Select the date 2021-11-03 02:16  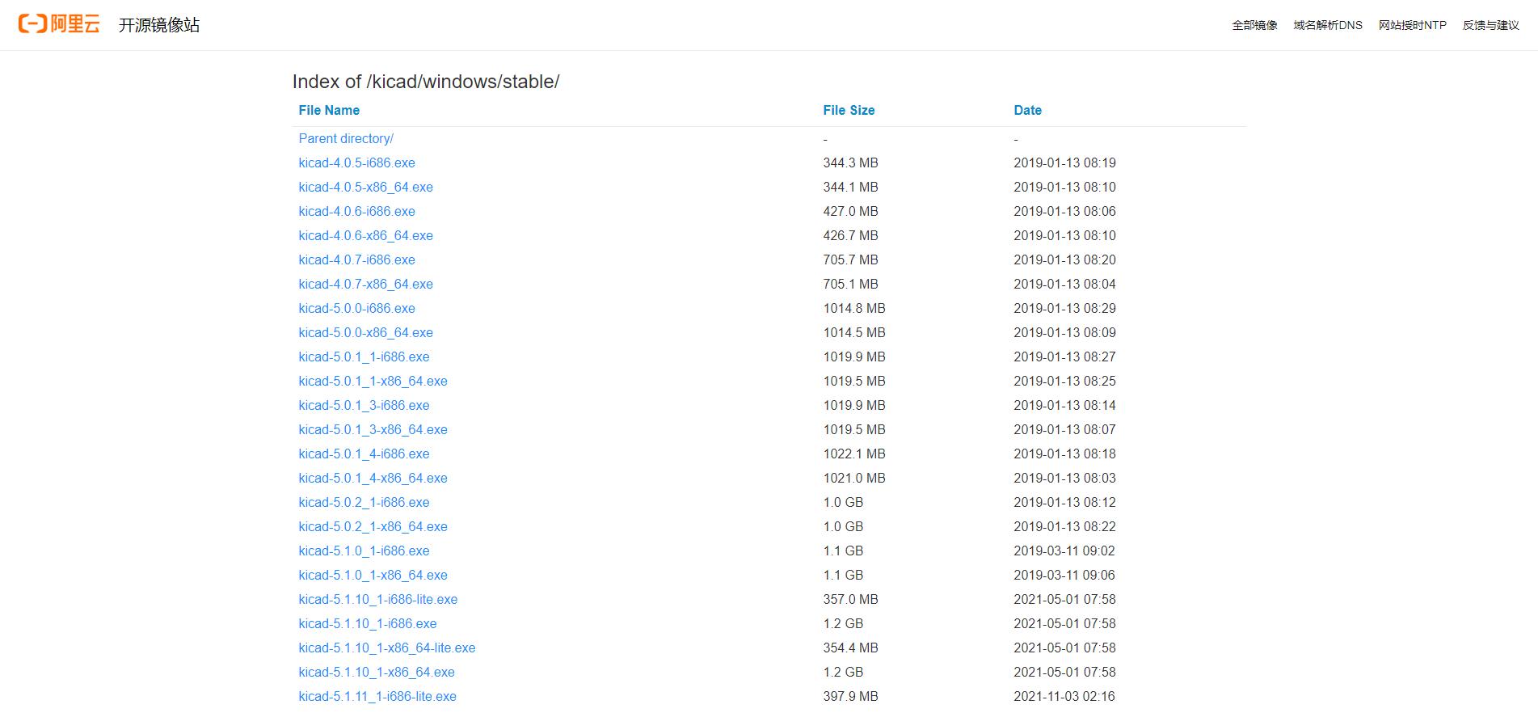(x=1064, y=696)
